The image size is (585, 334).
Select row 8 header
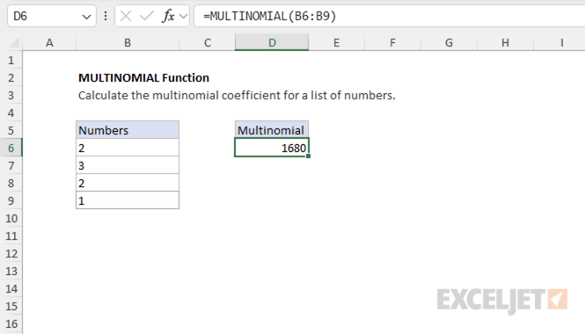tap(11, 183)
